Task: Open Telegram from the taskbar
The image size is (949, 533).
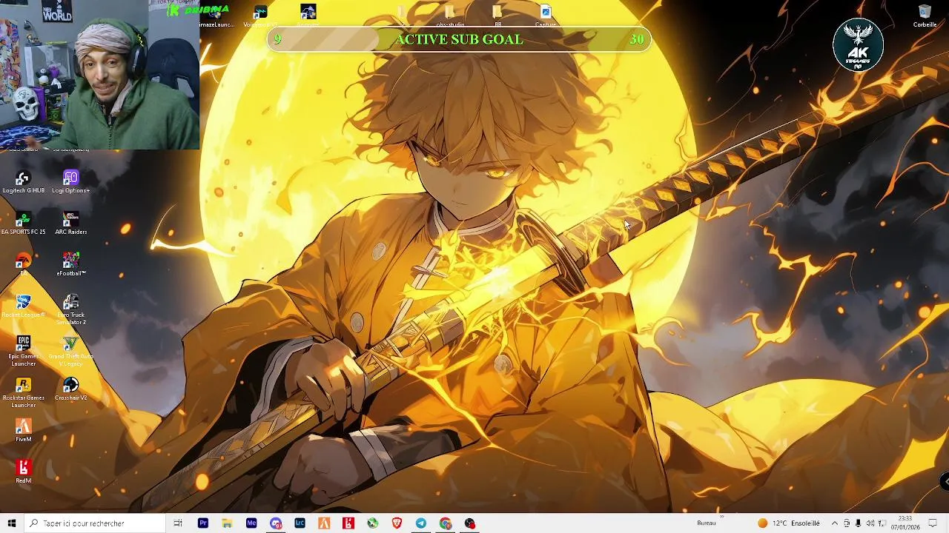Action: click(x=421, y=523)
